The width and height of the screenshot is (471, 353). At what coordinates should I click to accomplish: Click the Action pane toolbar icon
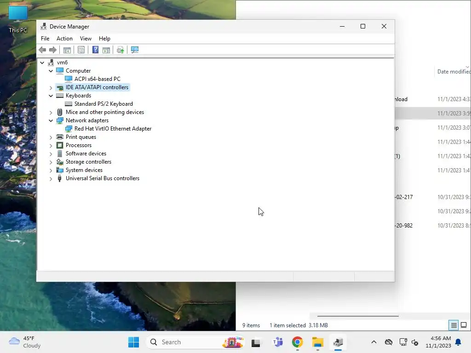coord(106,50)
